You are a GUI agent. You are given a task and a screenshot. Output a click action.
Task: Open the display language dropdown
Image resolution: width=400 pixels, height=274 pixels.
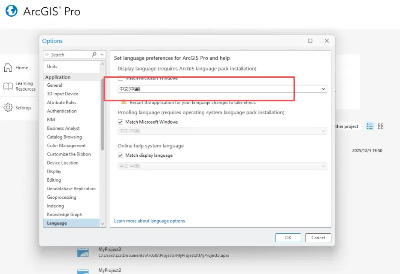[x=222, y=89]
